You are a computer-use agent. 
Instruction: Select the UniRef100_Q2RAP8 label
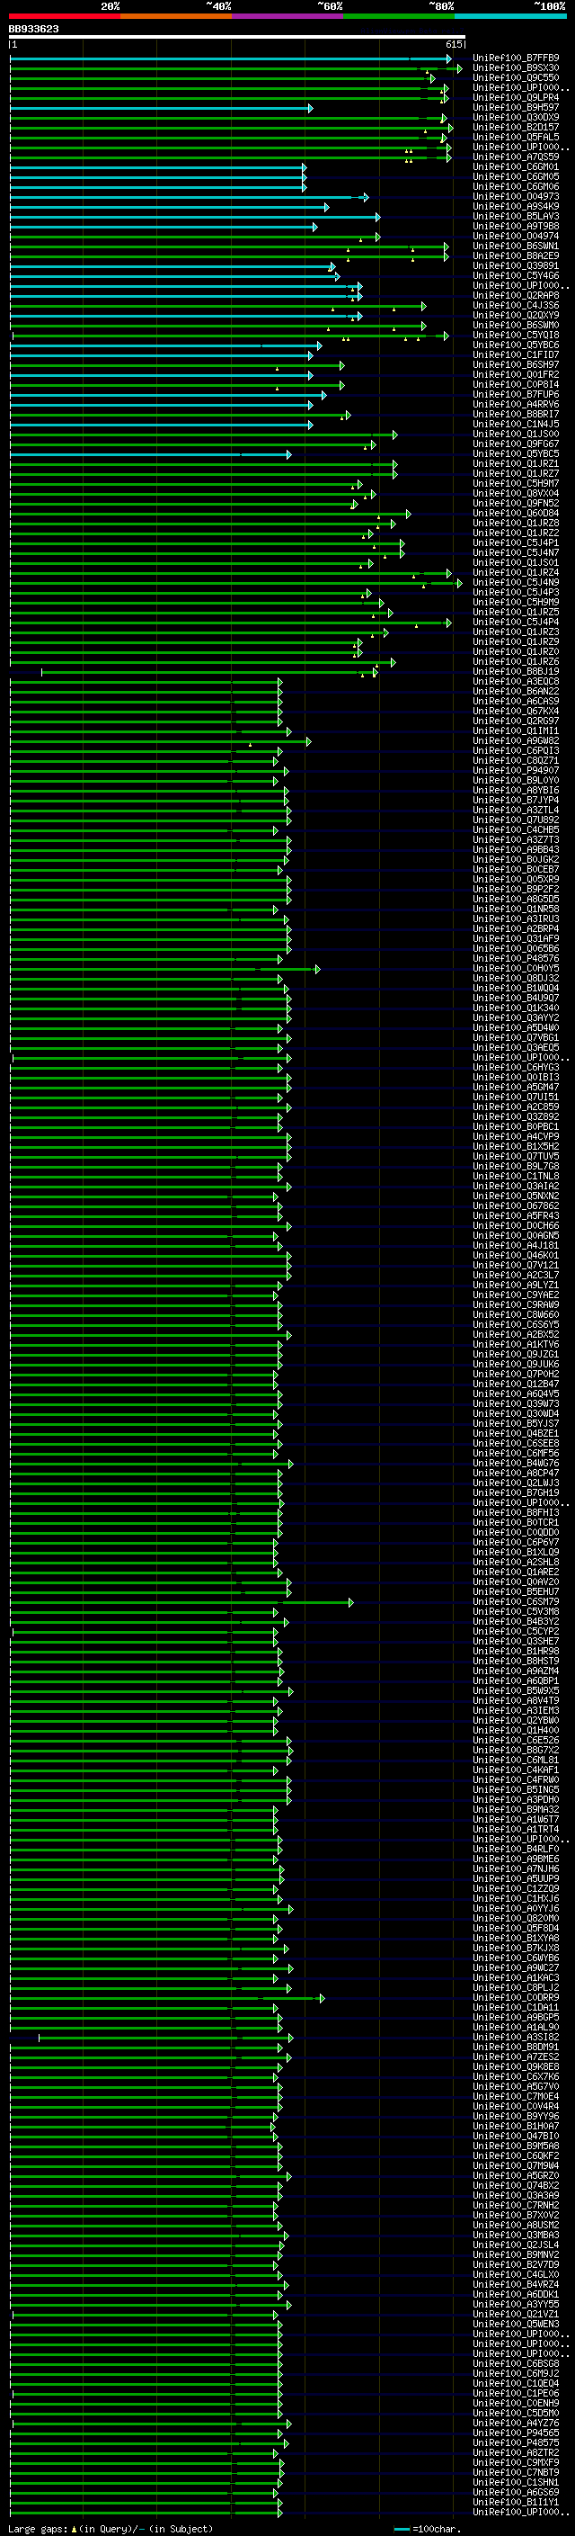click(x=516, y=295)
